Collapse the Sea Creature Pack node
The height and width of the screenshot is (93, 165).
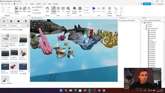144,28
